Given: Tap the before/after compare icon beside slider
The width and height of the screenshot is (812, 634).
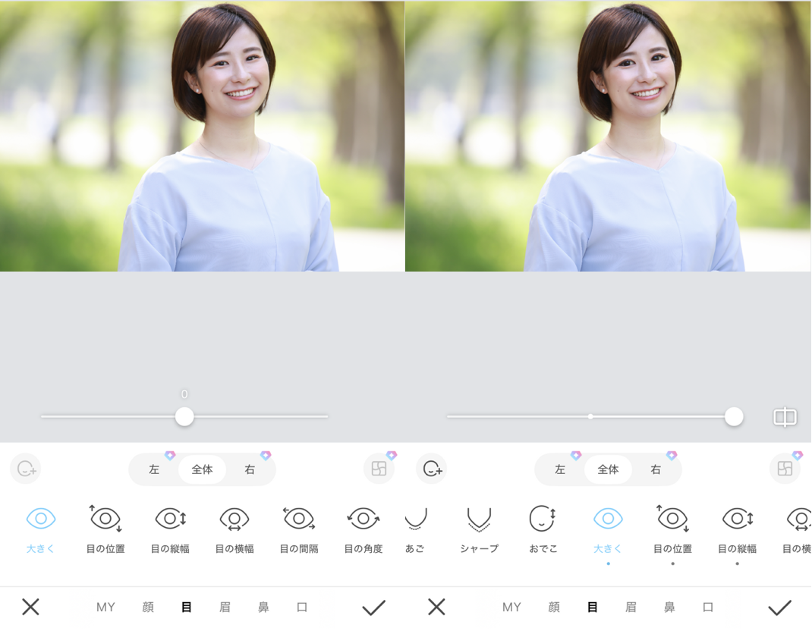Looking at the screenshot, I should click(785, 417).
